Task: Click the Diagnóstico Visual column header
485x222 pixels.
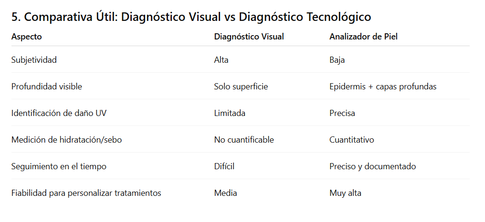Action: pos(249,37)
